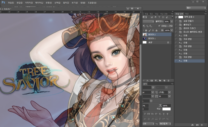Open the opacity 50% dropdown arrow
The width and height of the screenshot is (208, 127).
172,22
